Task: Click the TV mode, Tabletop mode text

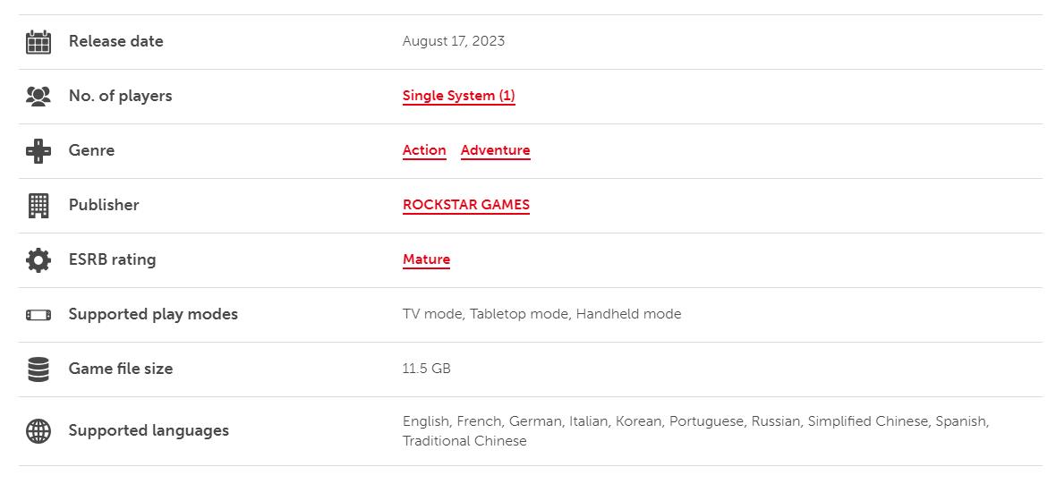Action: [x=486, y=314]
